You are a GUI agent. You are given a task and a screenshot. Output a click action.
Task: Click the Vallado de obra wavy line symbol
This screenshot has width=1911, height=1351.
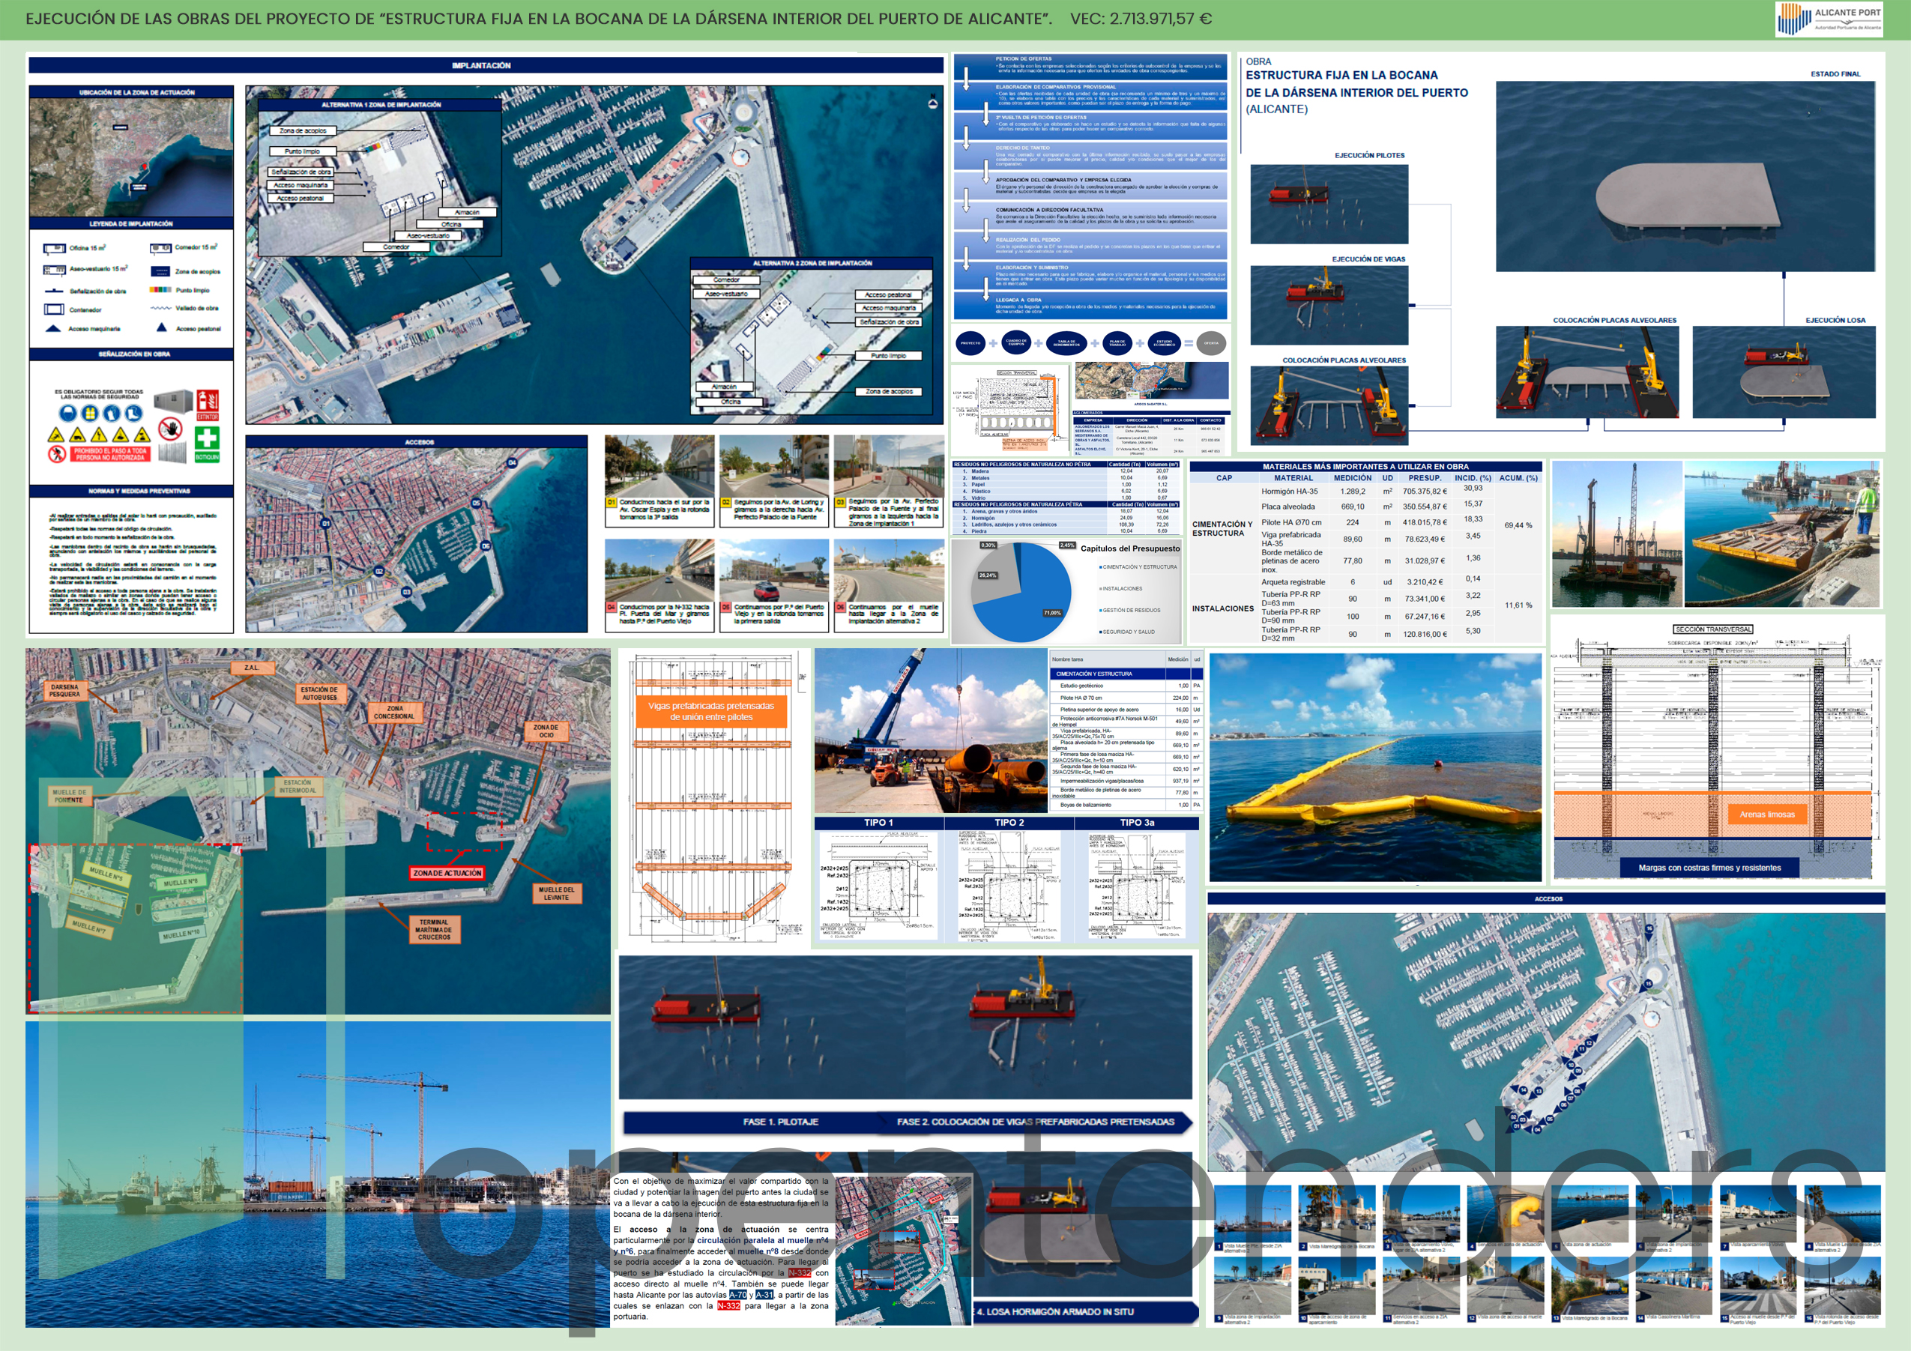pyautogui.click(x=160, y=309)
